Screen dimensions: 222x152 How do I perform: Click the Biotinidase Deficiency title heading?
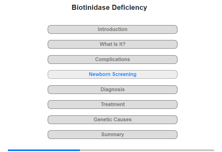pos(109,8)
